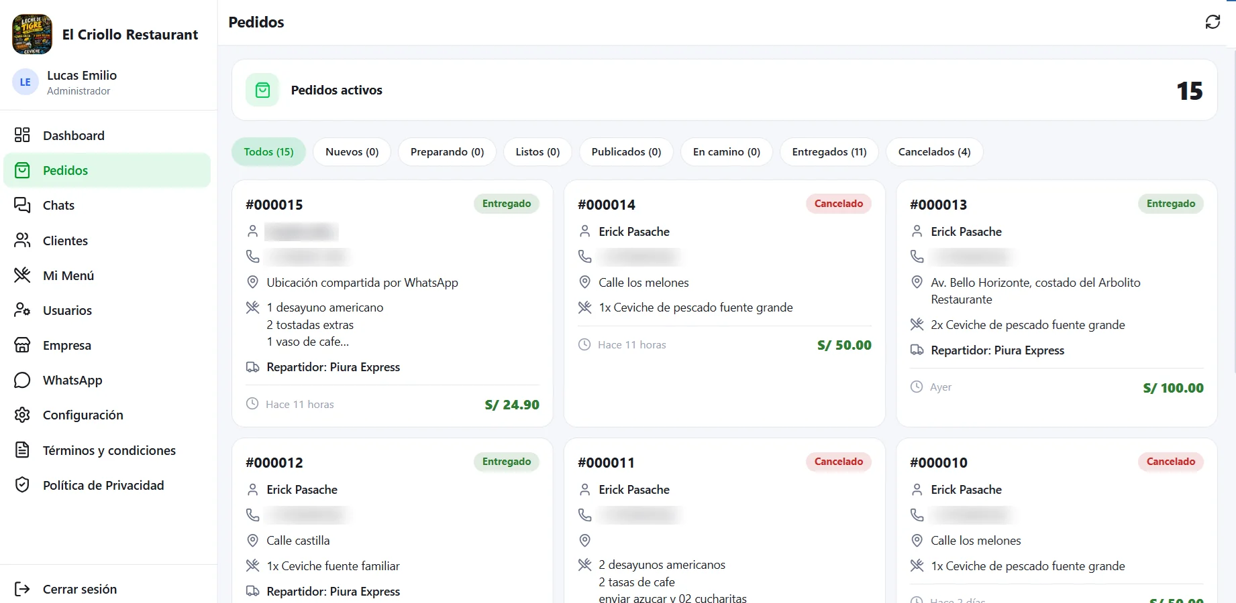The image size is (1236, 603).
Task: Open order #000015 card title
Action: (x=274, y=205)
